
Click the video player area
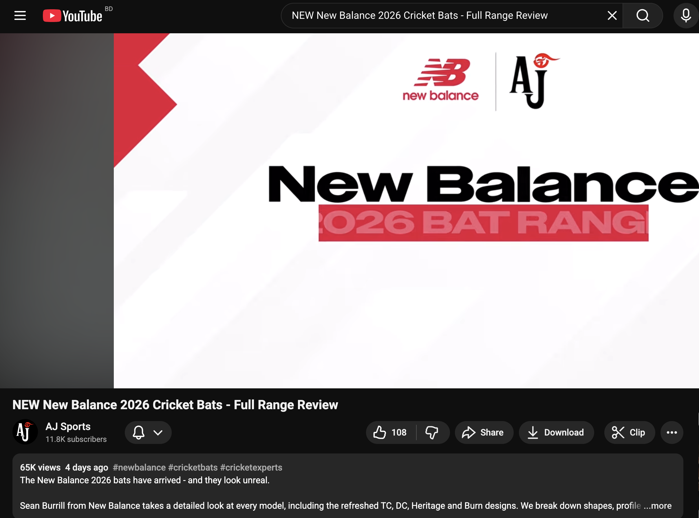(349, 211)
